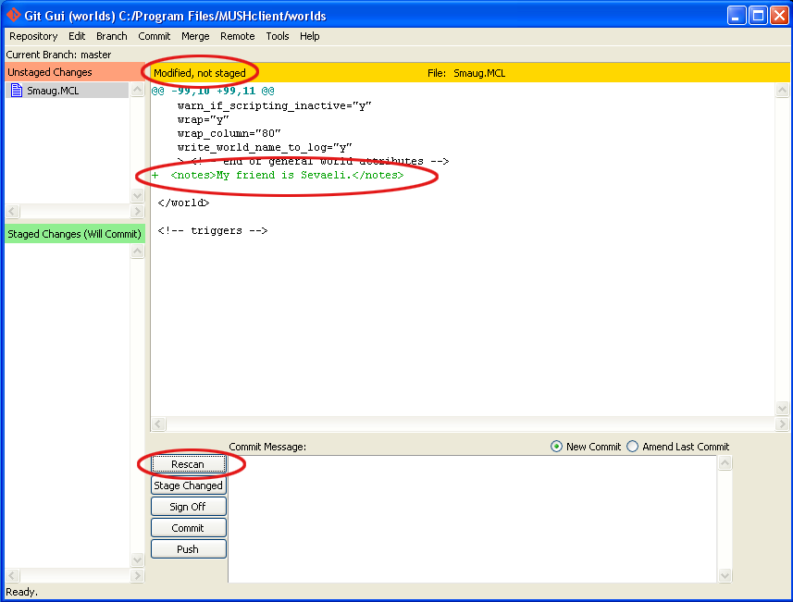
Task: Click the Rescan button
Action: tap(188, 464)
